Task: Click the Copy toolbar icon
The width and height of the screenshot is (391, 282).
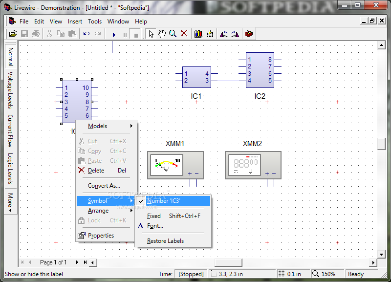Action: [61, 34]
